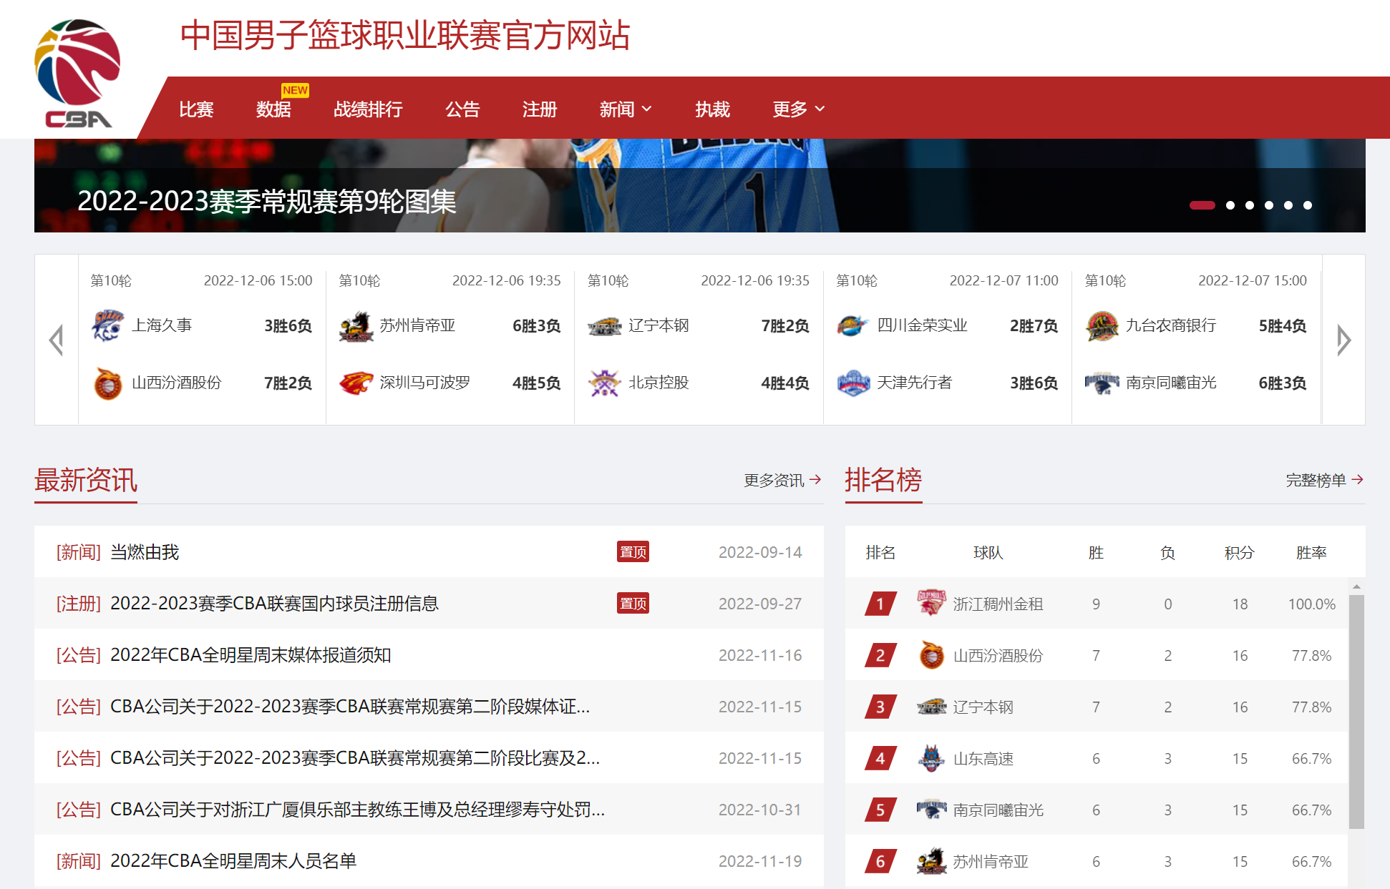Open the 第9轮图集 banner slide
Screen dimensions: 1390x889
click(266, 202)
